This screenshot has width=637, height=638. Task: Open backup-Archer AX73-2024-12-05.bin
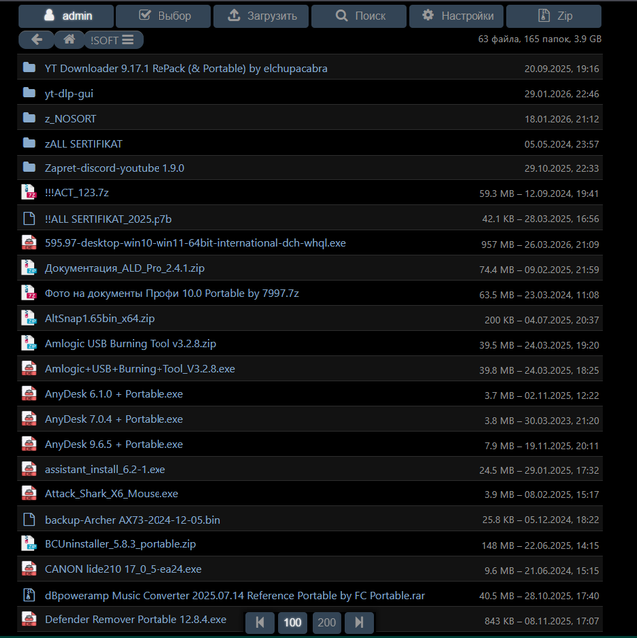click(133, 520)
